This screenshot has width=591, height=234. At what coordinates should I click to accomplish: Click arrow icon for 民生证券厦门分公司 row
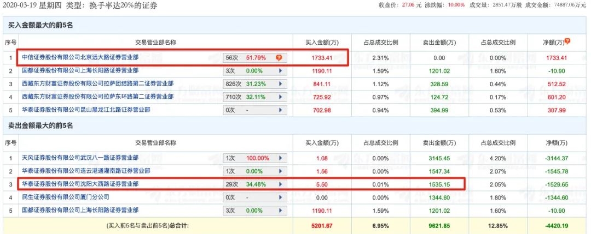click(x=280, y=197)
